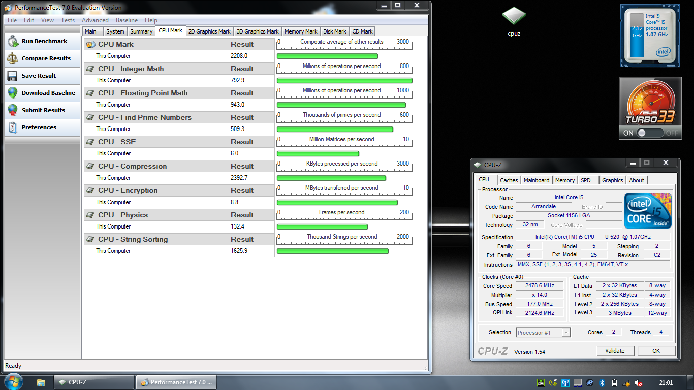
Task: Click the Validate button in CPU-Z
Action: coord(615,351)
